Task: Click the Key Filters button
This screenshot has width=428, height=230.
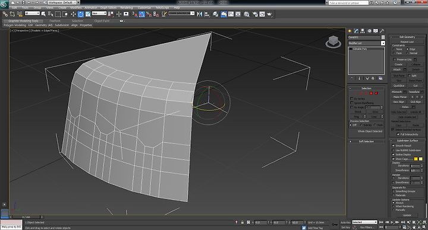Action: coord(367,227)
